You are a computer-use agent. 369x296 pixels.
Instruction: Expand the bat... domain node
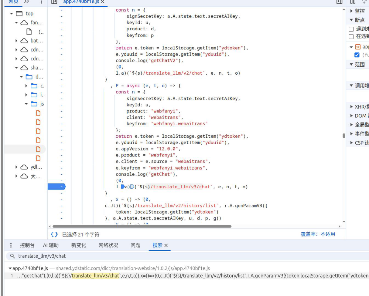[16, 41]
